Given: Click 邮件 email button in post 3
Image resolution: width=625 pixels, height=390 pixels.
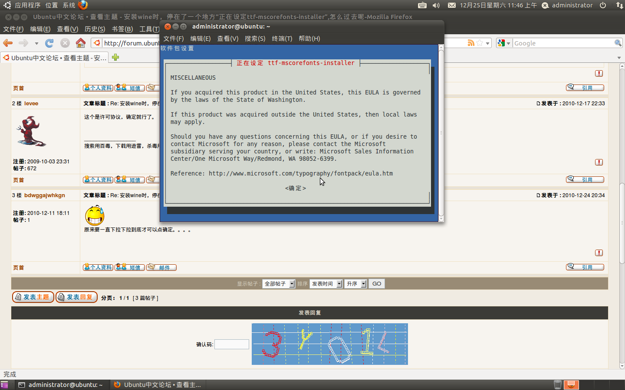Looking at the screenshot, I should [161, 267].
